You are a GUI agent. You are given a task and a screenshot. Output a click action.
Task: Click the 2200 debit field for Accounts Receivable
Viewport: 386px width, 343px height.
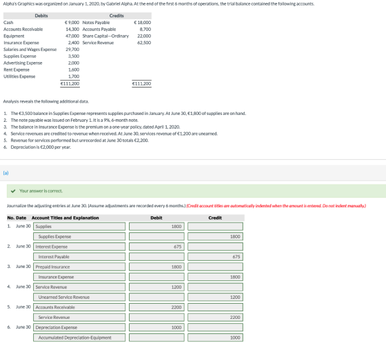[156, 307]
